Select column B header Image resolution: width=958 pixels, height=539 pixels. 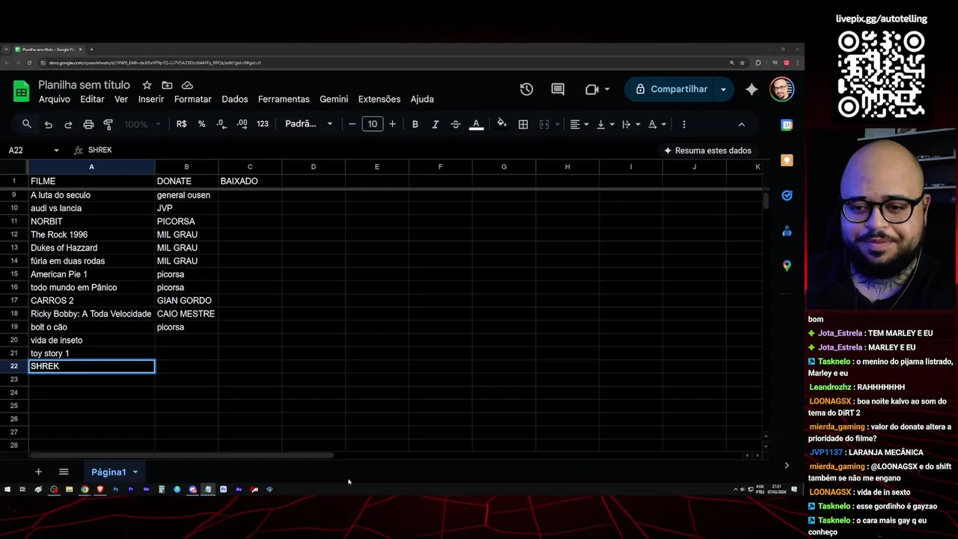point(186,167)
